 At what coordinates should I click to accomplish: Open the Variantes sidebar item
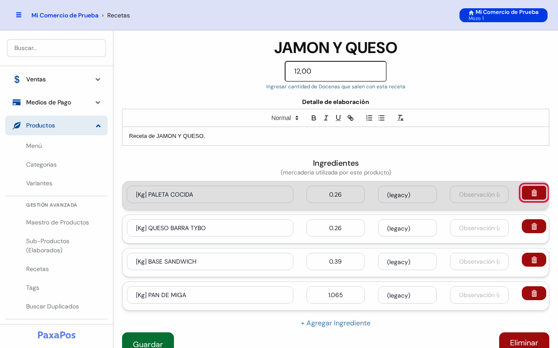point(39,183)
